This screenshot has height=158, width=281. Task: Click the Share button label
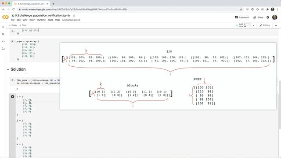[260, 18]
